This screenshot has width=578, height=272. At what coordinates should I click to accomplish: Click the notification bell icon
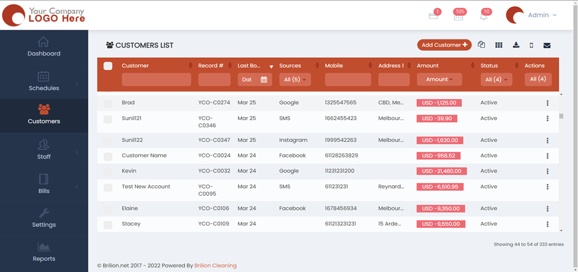(x=484, y=16)
